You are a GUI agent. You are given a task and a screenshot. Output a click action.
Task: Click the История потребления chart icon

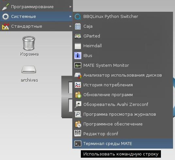(78, 85)
